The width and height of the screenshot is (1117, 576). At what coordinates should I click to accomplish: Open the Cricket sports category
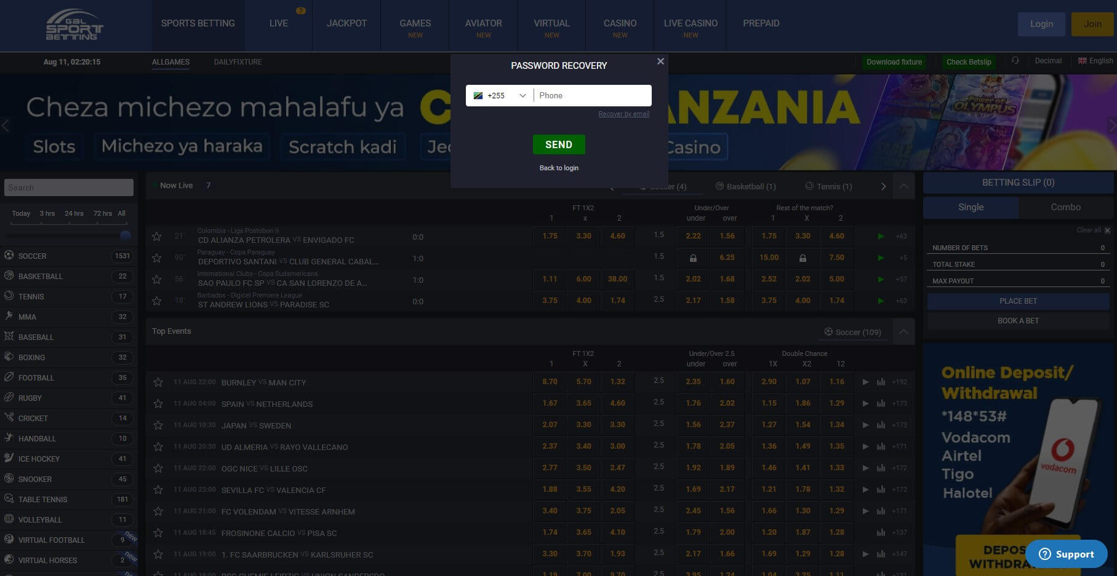(x=33, y=418)
